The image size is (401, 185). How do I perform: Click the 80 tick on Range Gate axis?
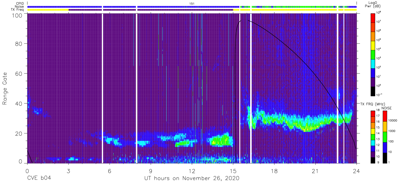(x=19, y=43)
